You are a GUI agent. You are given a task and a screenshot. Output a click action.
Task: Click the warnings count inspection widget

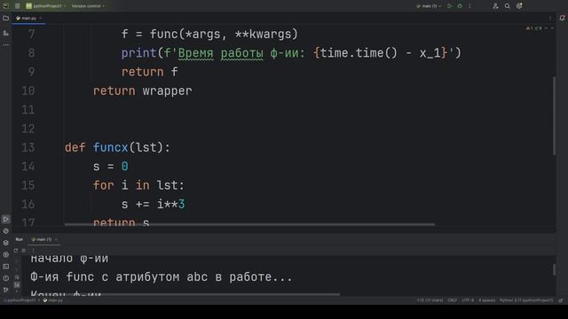pyautogui.click(x=534, y=27)
